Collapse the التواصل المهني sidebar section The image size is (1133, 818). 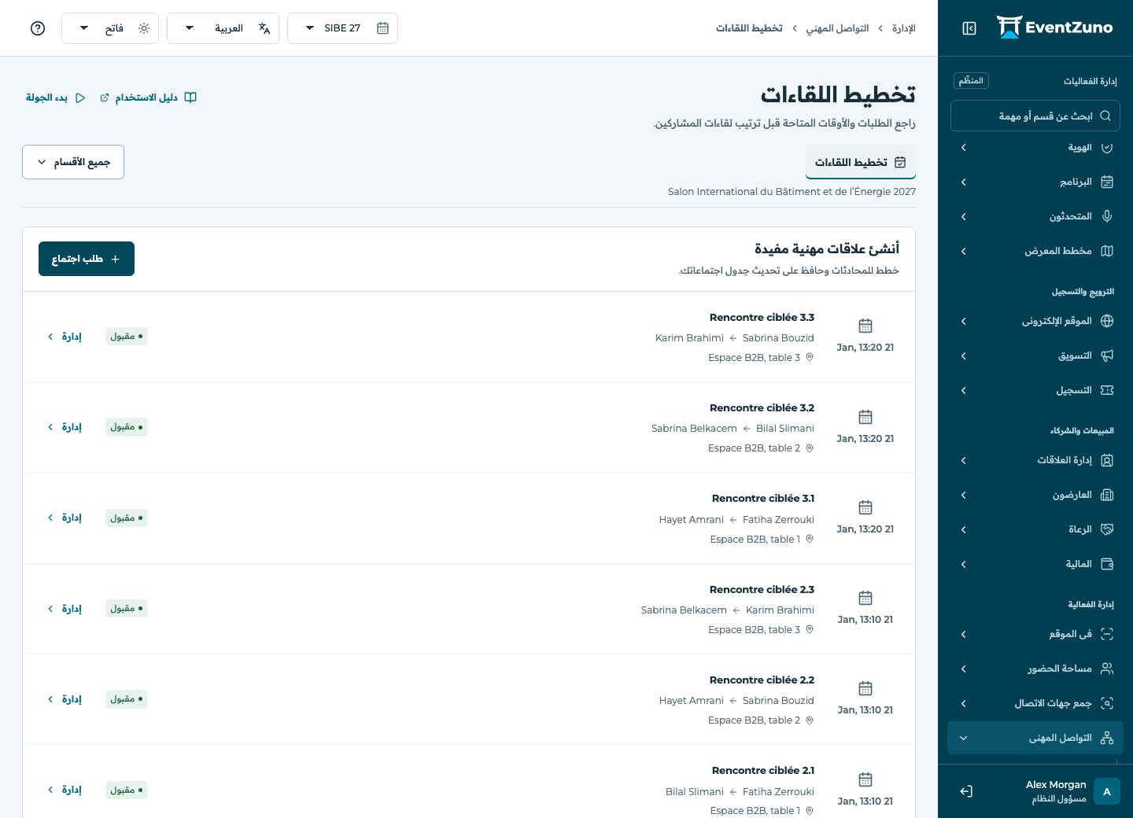click(x=1035, y=738)
